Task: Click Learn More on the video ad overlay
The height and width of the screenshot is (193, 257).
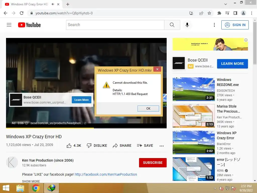Action: click(x=82, y=100)
